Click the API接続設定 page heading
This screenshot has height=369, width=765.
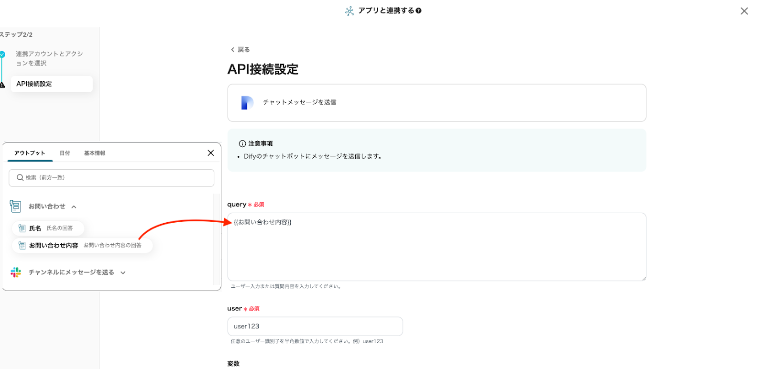(x=262, y=69)
